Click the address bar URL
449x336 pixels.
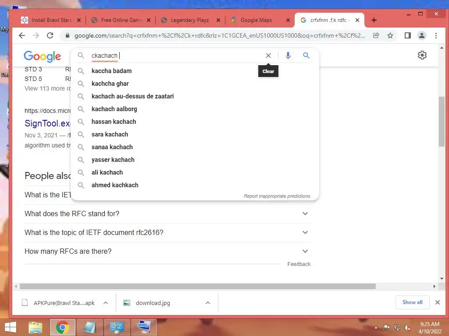pyautogui.click(x=220, y=35)
